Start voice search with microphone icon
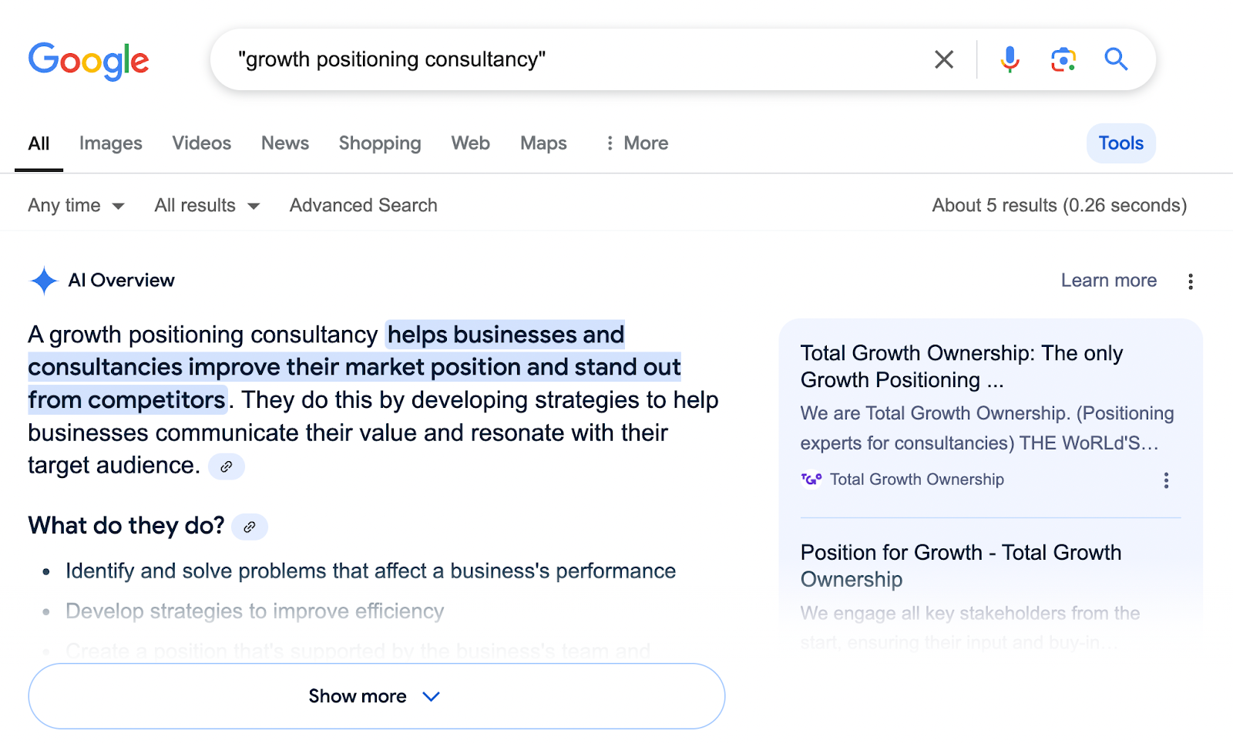 [x=1010, y=59]
